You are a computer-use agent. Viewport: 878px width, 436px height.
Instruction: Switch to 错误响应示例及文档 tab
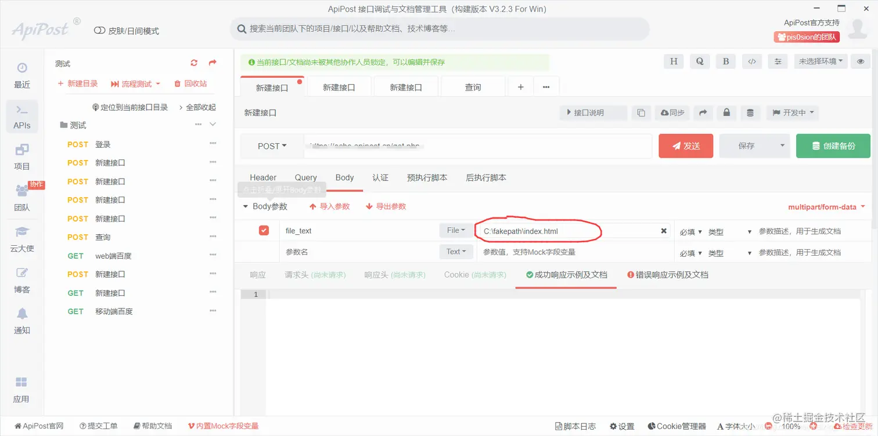point(668,275)
